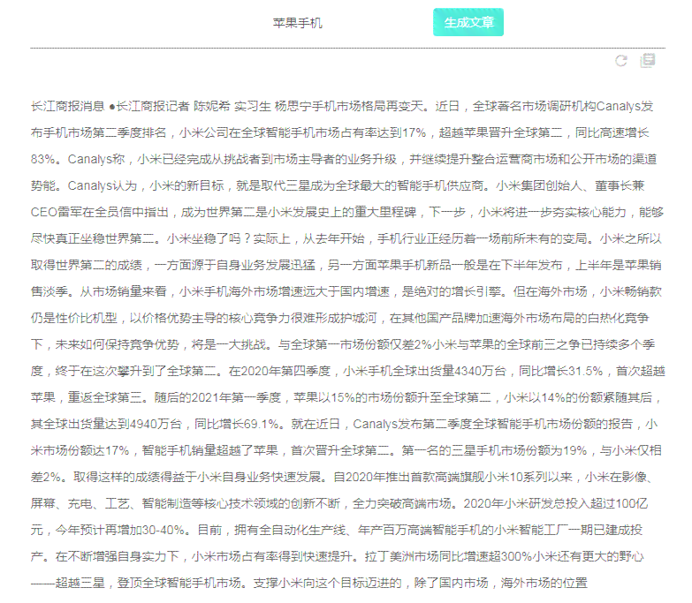Screen dimensions: 692x603
Task: Click the copy article icon
Action: [x=648, y=60]
